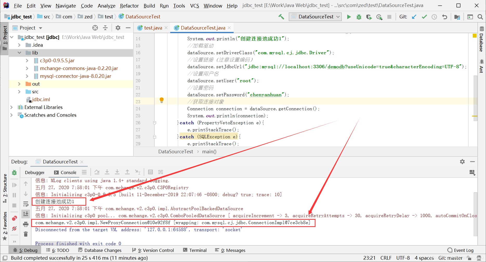Run DataSourceTest with green play button
This screenshot has width=486, height=262.
pos(349,17)
